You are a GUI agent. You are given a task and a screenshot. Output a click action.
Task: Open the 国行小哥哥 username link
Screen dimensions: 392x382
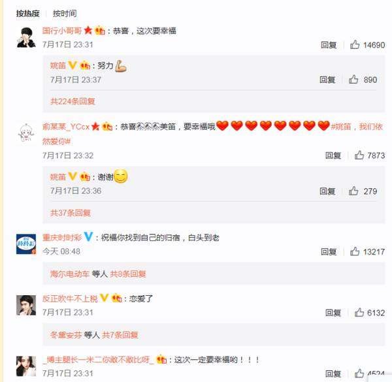(x=62, y=31)
